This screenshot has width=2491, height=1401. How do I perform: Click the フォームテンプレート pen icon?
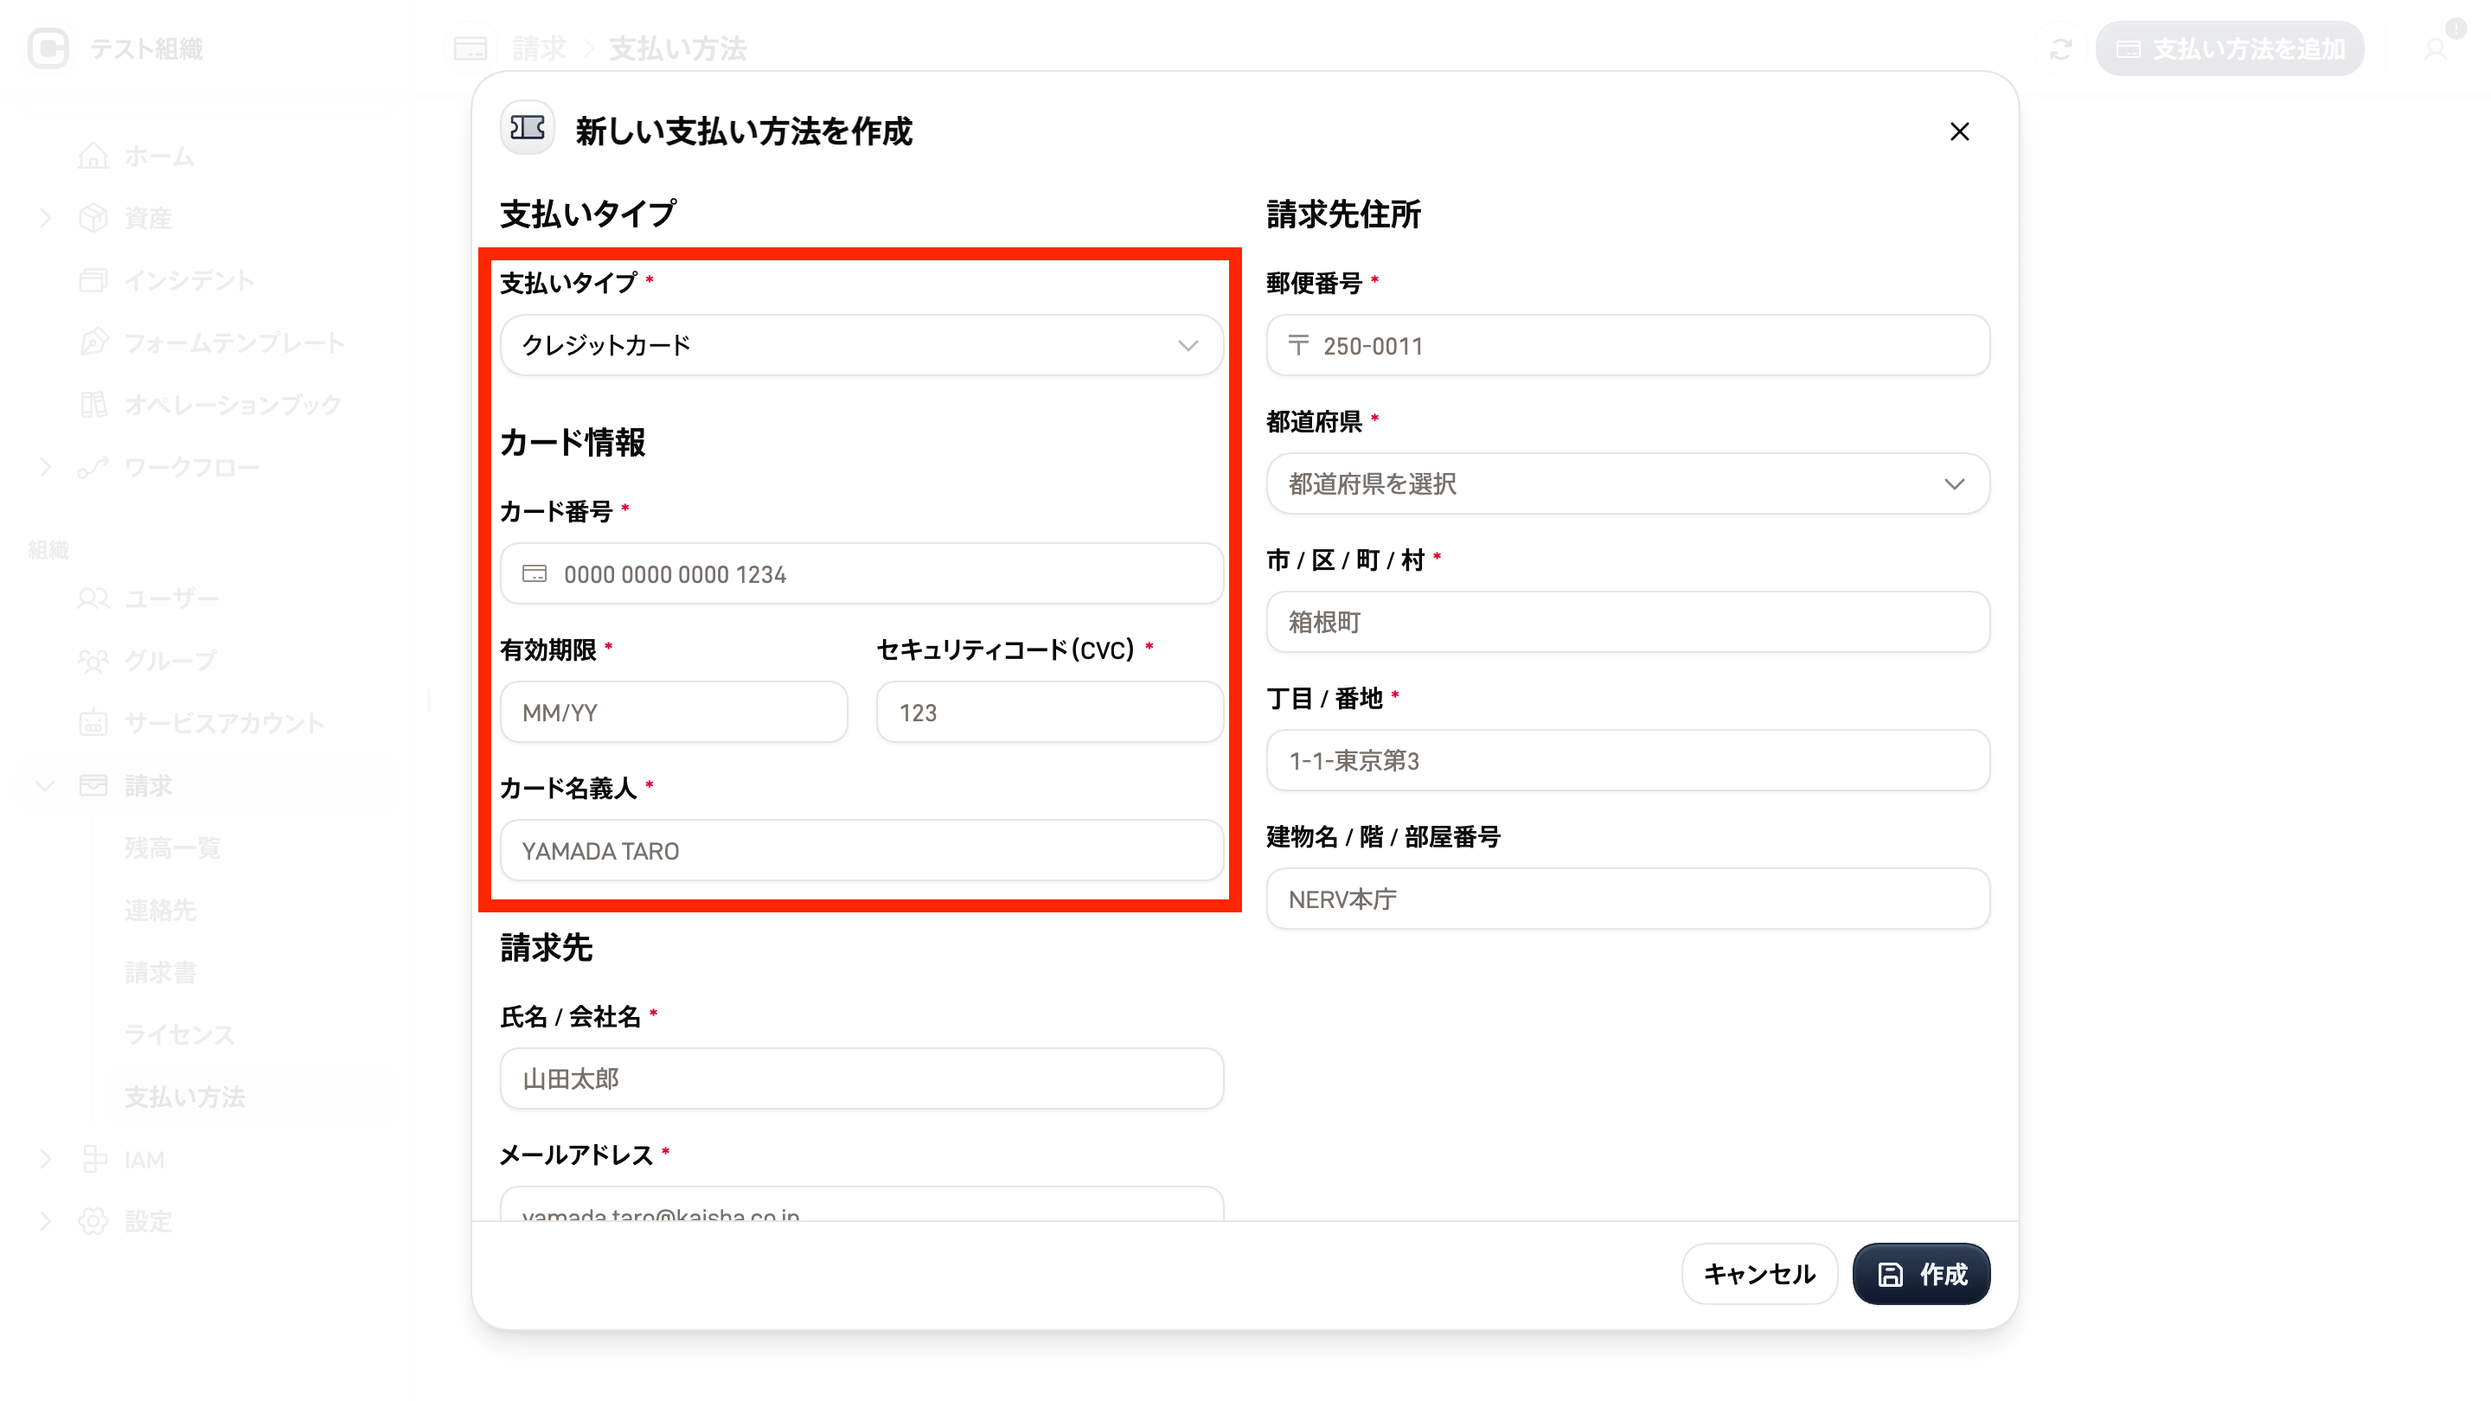tap(93, 342)
